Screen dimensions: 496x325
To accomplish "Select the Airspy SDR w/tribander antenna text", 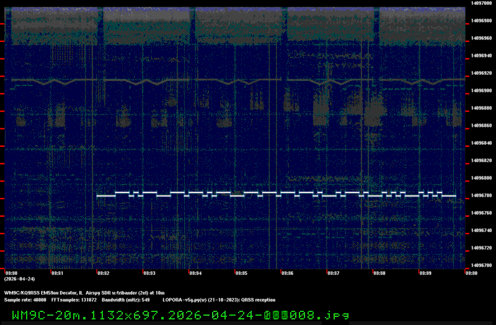I will tap(125, 293).
